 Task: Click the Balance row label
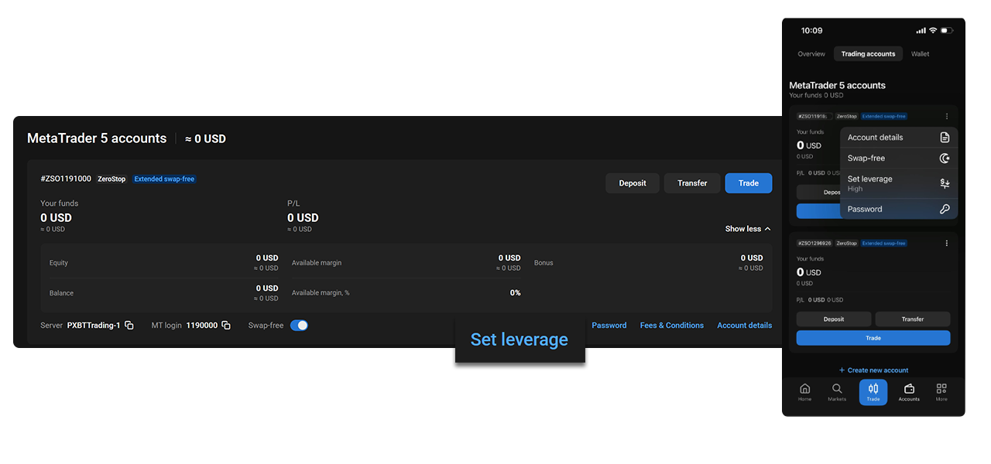[61, 293]
